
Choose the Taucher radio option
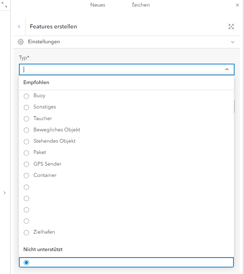27,119
